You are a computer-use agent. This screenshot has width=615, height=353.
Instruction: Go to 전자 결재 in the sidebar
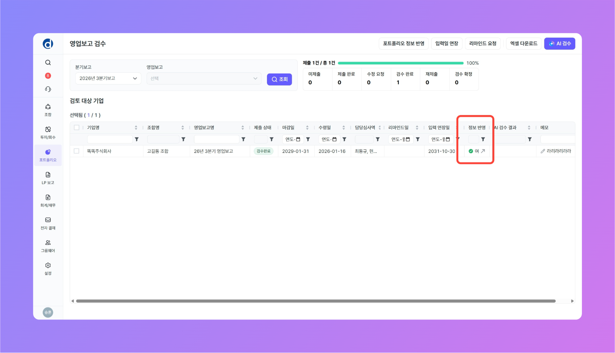coord(48,223)
